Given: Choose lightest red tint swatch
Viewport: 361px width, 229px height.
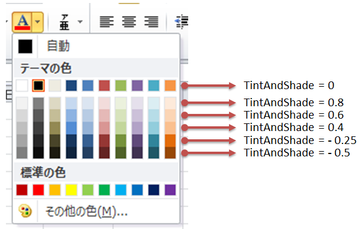Looking at the screenshot, I should pyautogui.click(x=104, y=103).
